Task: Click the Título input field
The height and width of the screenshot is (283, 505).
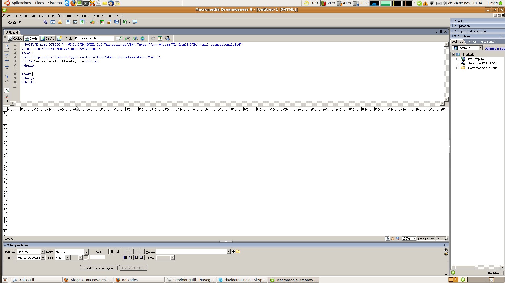Action: pos(94,39)
